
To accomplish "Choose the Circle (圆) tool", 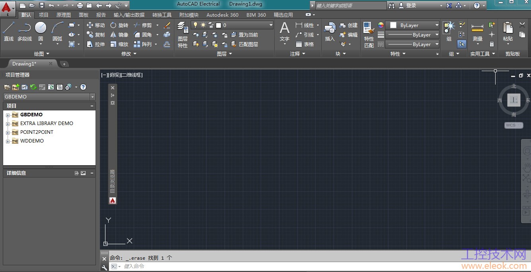I will click(x=41, y=31).
